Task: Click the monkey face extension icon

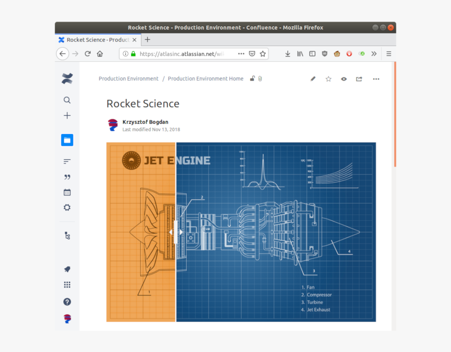Action: 337,54
